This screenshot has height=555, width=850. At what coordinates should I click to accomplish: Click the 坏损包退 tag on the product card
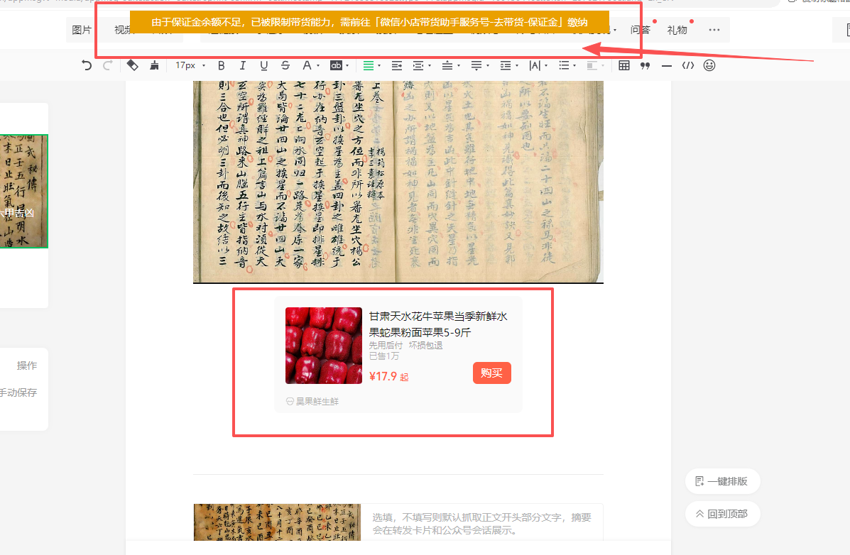(425, 345)
